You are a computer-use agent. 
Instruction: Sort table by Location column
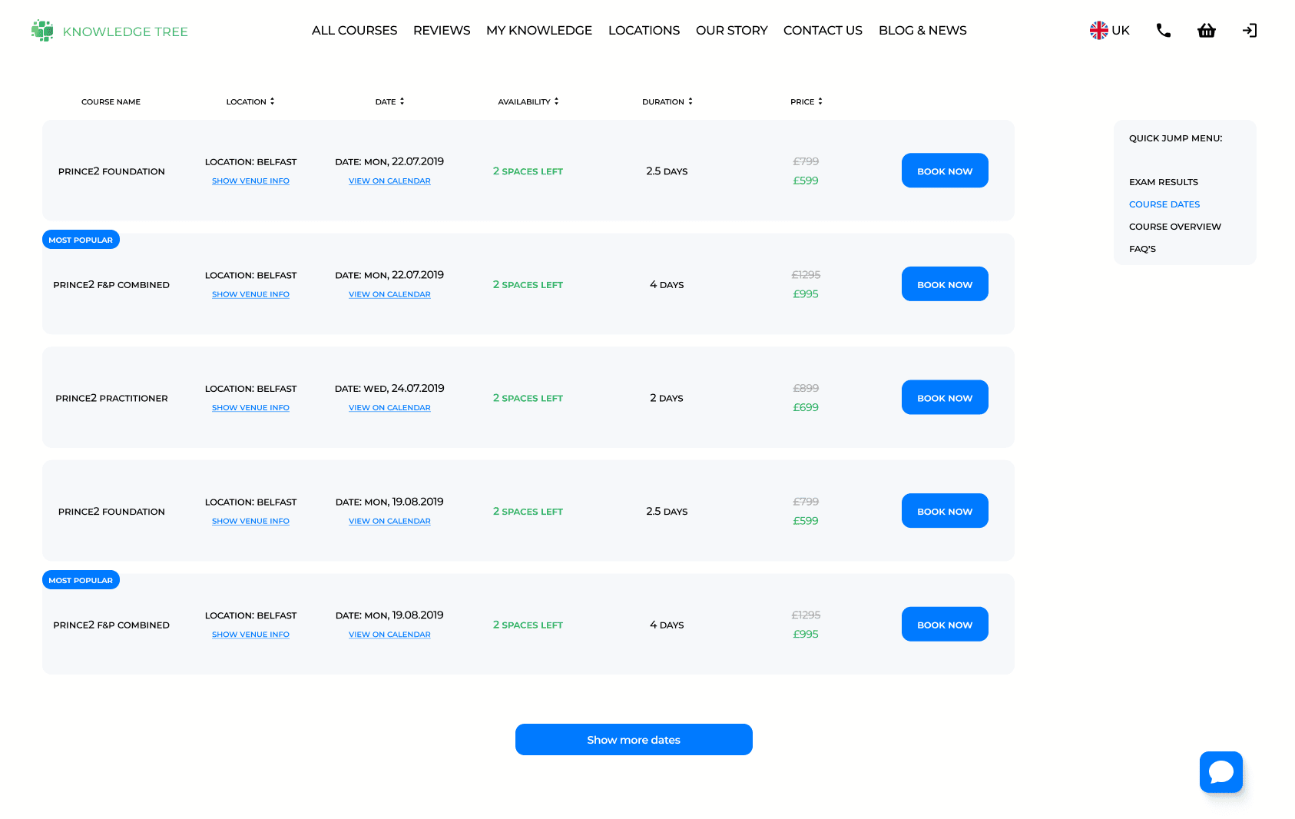250,101
